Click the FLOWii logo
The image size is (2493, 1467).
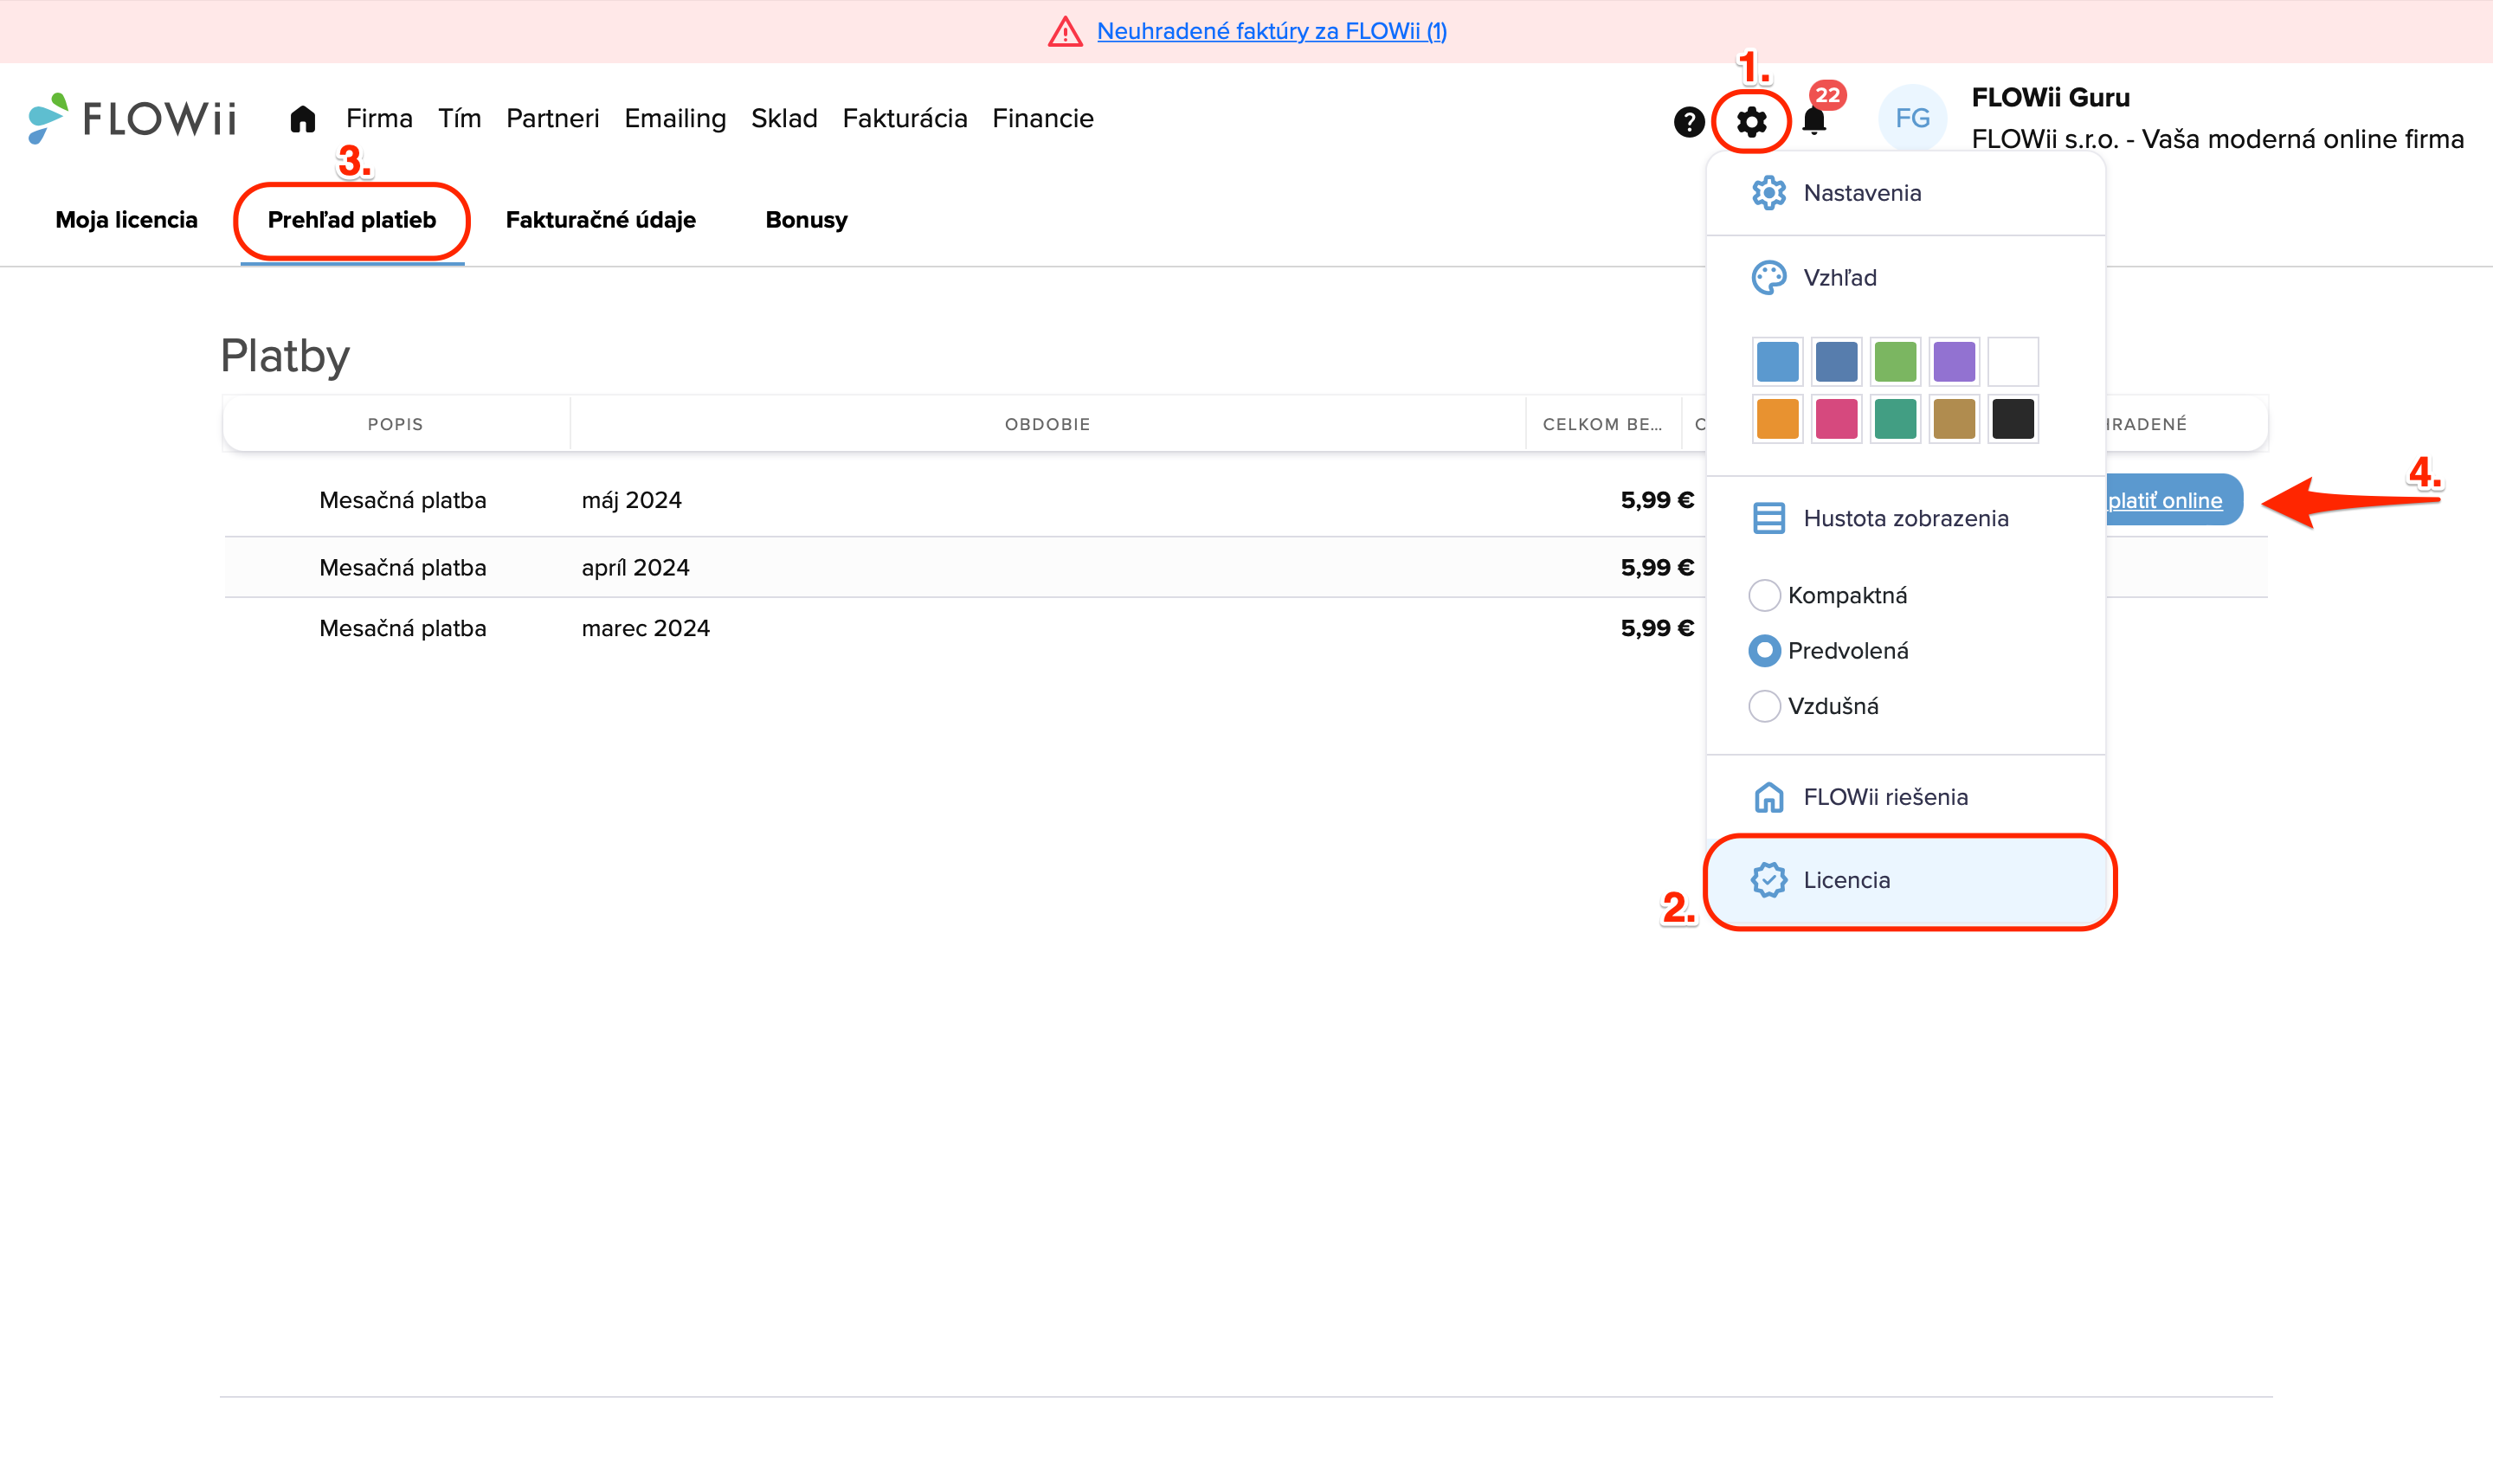[x=132, y=119]
